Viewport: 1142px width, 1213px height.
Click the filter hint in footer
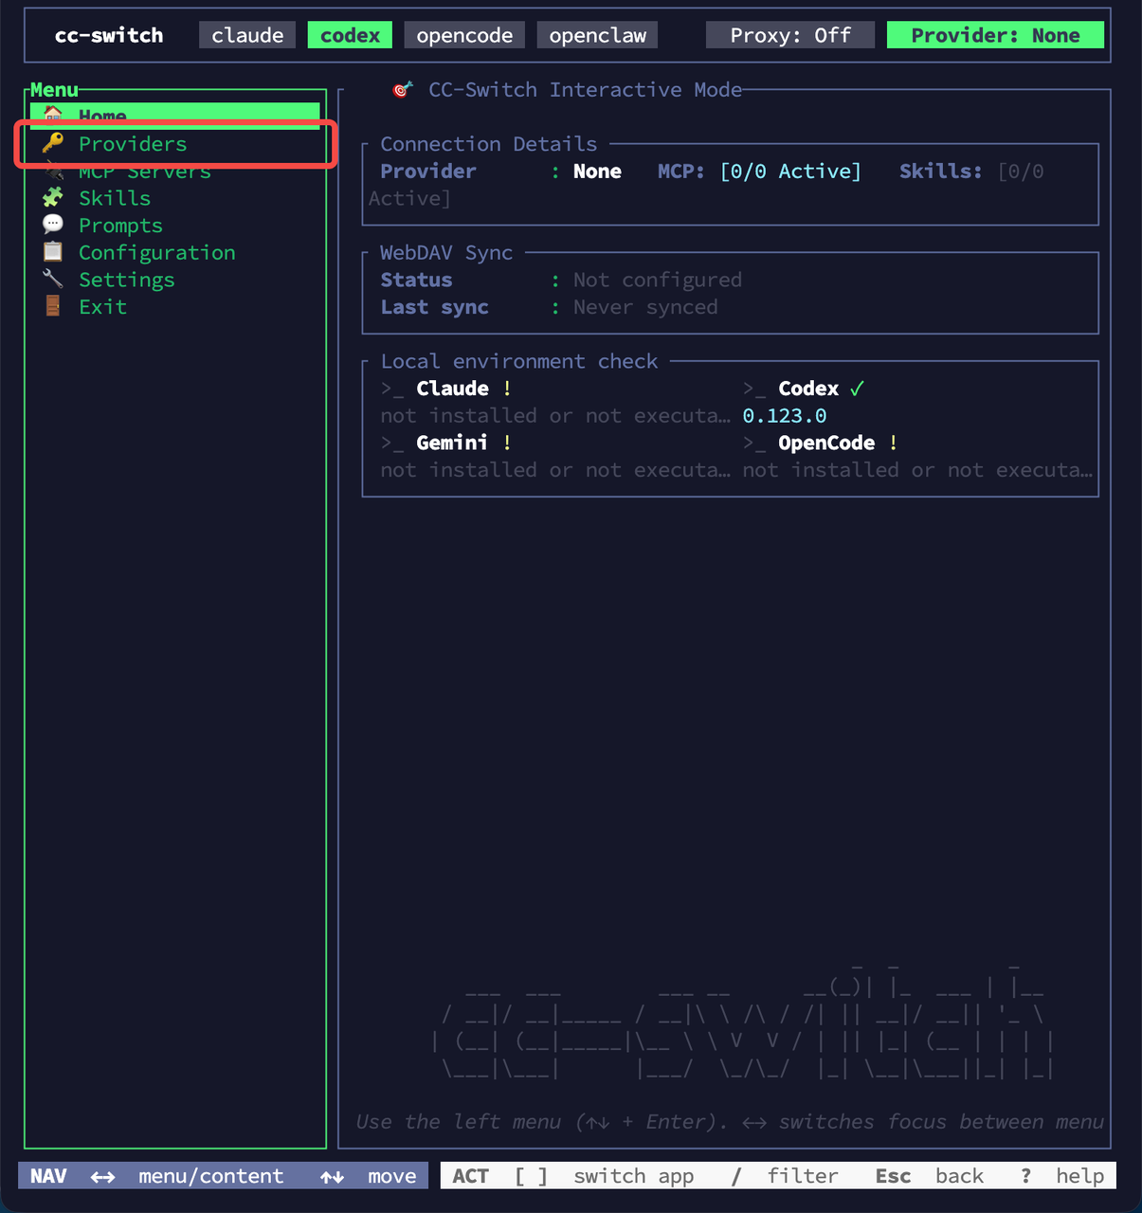coord(803,1176)
